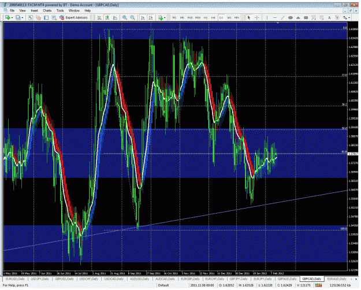Click the 125136/152 kb traffic readout
The height and width of the screenshot is (290, 361).
341,285
